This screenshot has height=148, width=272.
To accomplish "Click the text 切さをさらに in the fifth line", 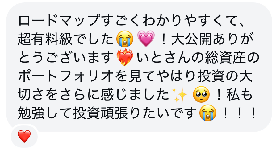I will (x=58, y=95).
